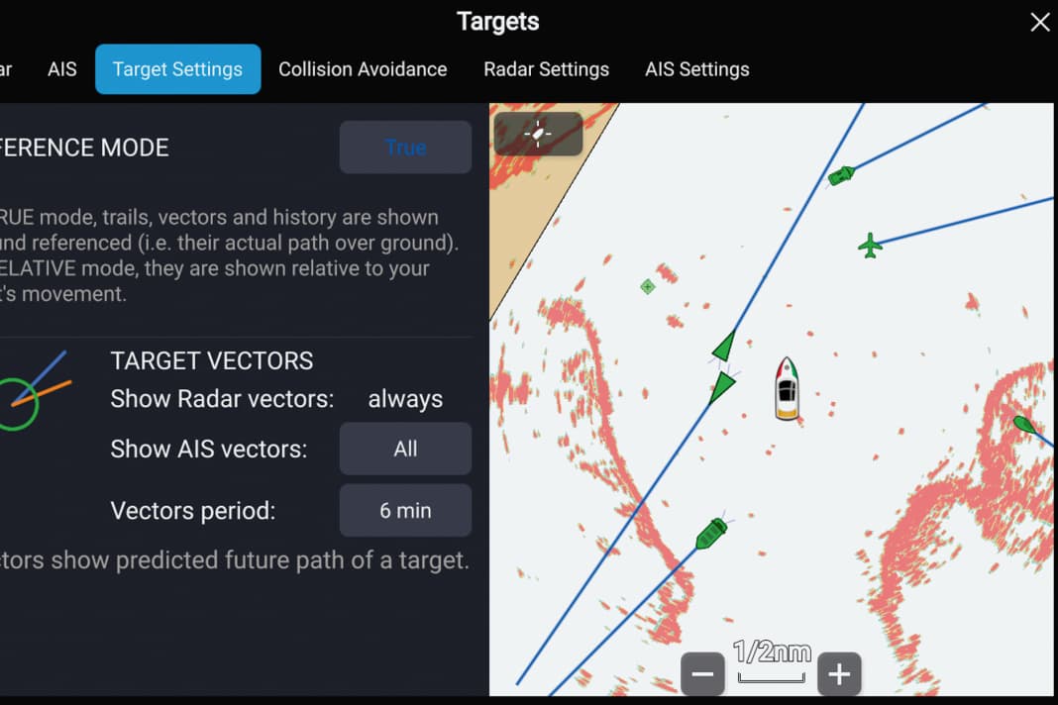Click the Target Settings tab
This screenshot has width=1058, height=705.
(177, 69)
